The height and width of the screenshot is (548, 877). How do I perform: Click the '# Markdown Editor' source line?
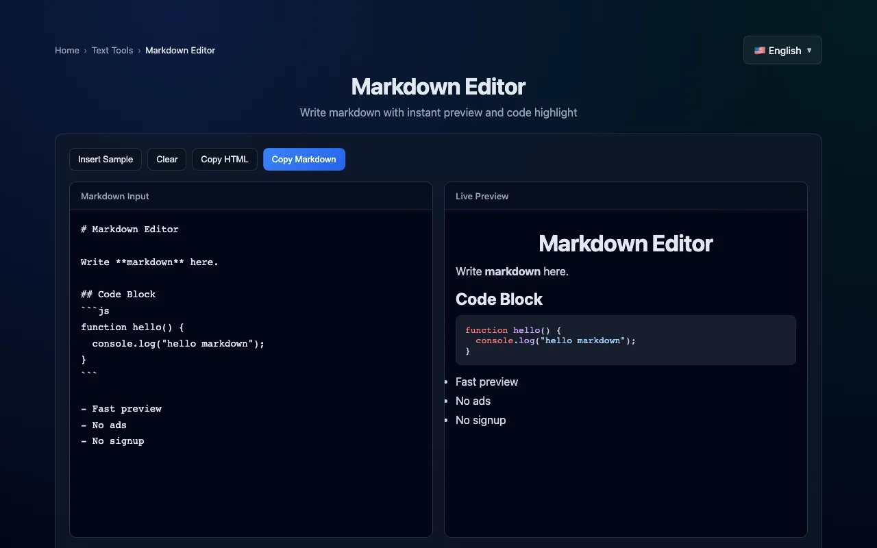129,229
